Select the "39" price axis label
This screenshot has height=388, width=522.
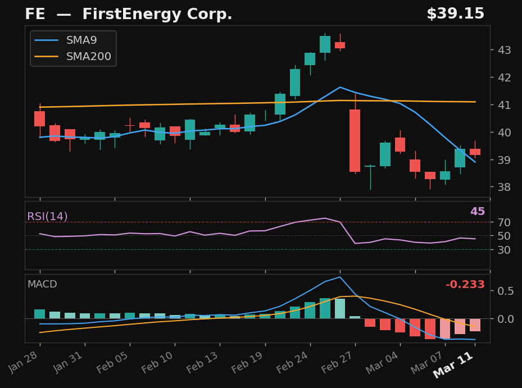(505, 160)
